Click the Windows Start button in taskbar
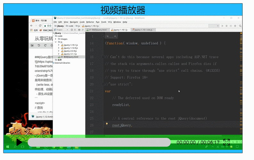Image resolution: width=254 pixels, height=160 pixels. pos(7,147)
